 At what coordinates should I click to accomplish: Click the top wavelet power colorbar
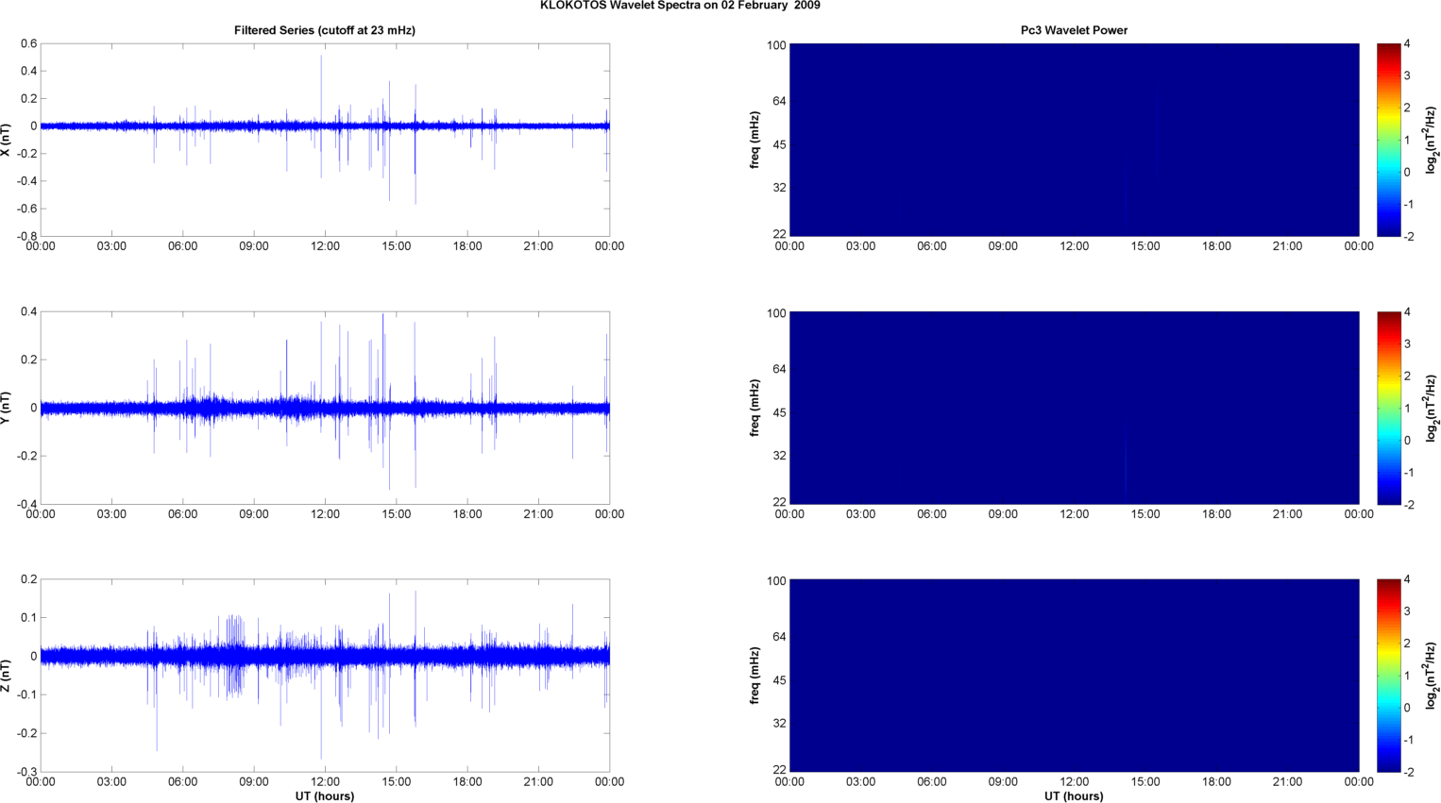pyautogui.click(x=1387, y=140)
